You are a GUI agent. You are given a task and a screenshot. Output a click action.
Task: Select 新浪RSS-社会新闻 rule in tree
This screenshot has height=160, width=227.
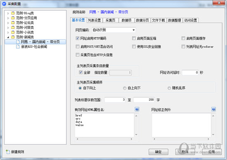point(34,46)
